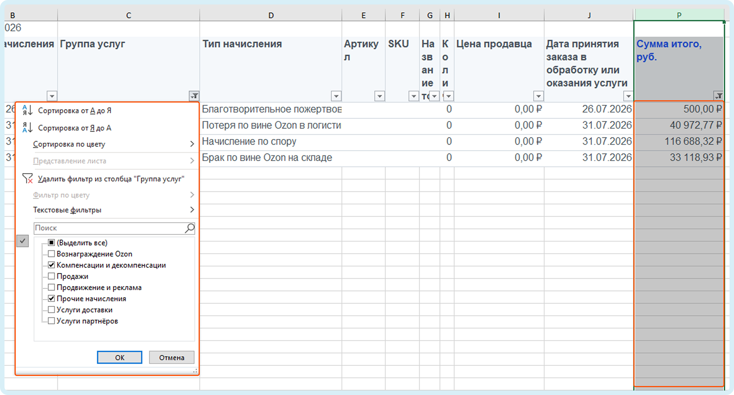Open active filter button in Группа услуг column
Screen dimensions: 734x395
tap(194, 96)
